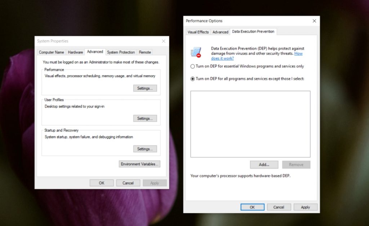Screen dimensions: 369x226
Task: Open the Remote tab
Action: click(x=145, y=52)
